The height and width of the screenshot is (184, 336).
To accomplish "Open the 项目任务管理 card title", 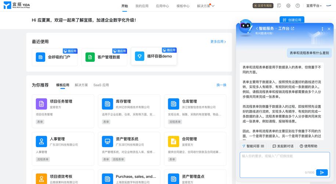I will [x=61, y=101].
